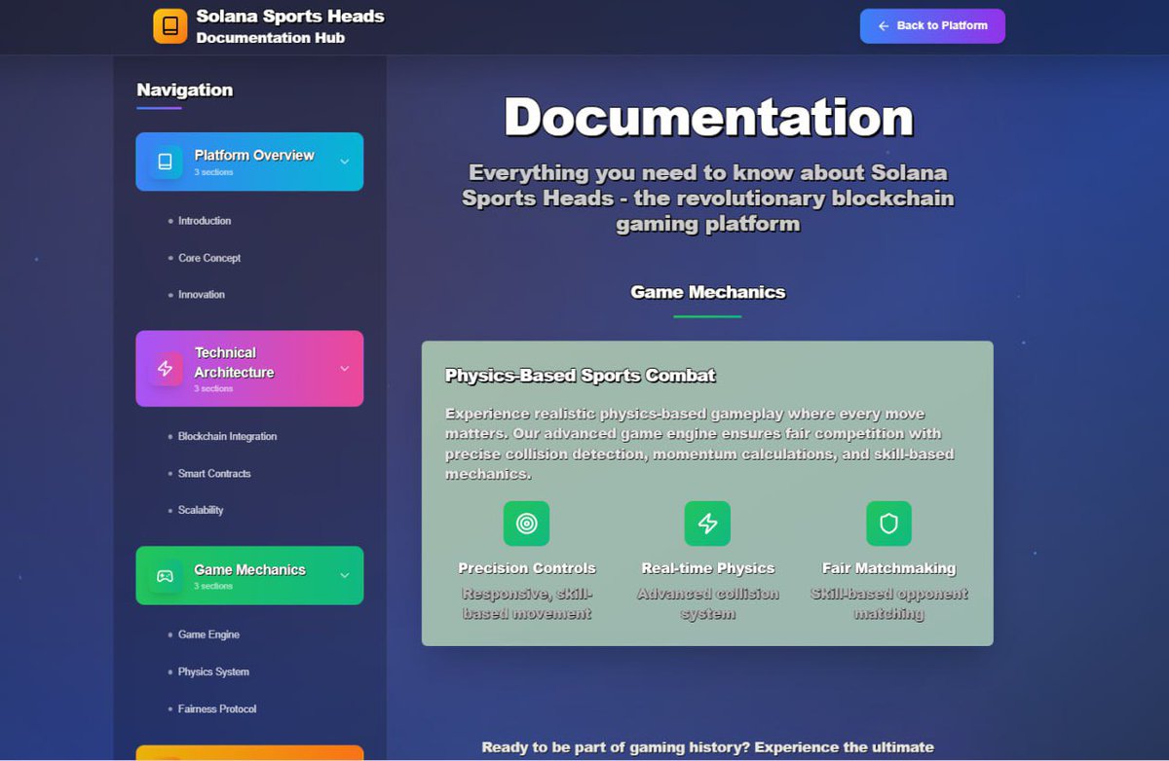Click the Precision Controls feature title

pos(527,568)
